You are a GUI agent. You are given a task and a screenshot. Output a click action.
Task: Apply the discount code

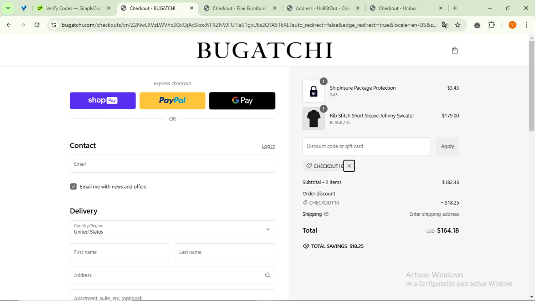point(447,146)
